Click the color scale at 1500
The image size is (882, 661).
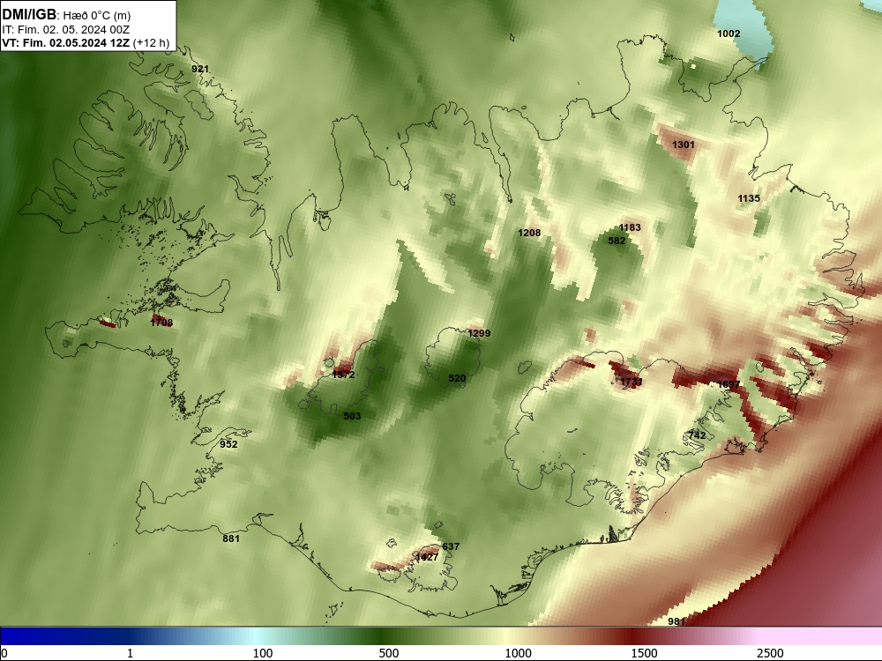pyautogui.click(x=644, y=653)
